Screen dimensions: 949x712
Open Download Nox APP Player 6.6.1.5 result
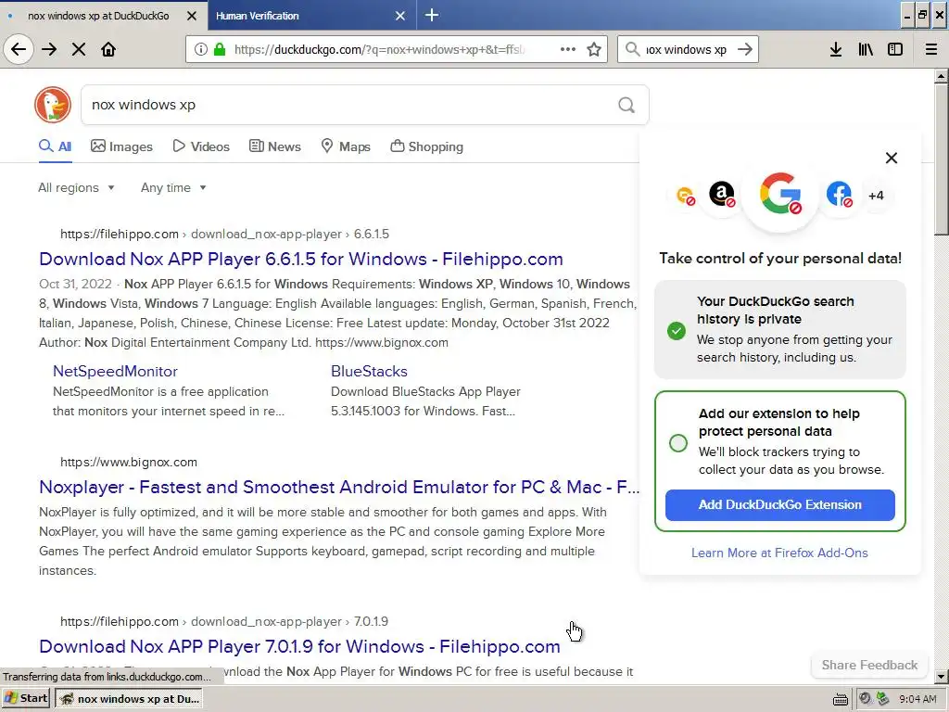(x=301, y=260)
